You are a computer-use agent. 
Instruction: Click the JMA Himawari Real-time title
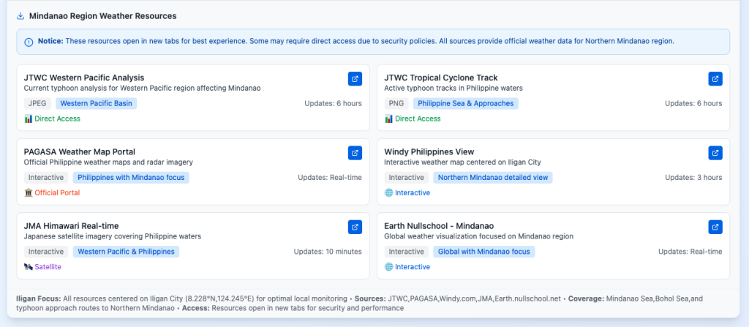pos(71,225)
